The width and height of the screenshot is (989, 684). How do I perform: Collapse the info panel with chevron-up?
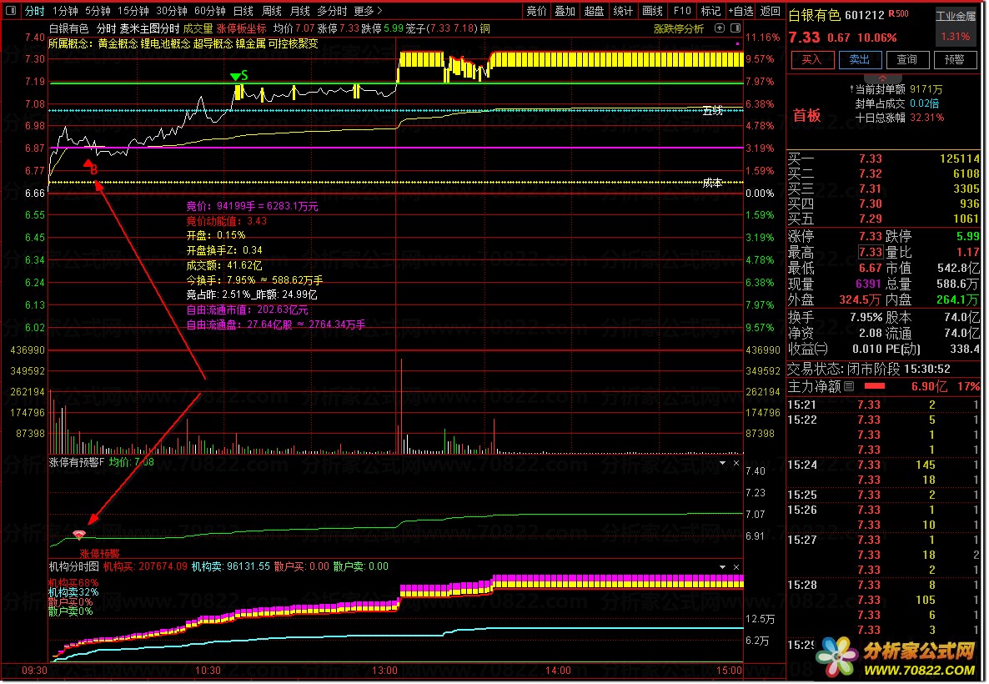click(882, 78)
